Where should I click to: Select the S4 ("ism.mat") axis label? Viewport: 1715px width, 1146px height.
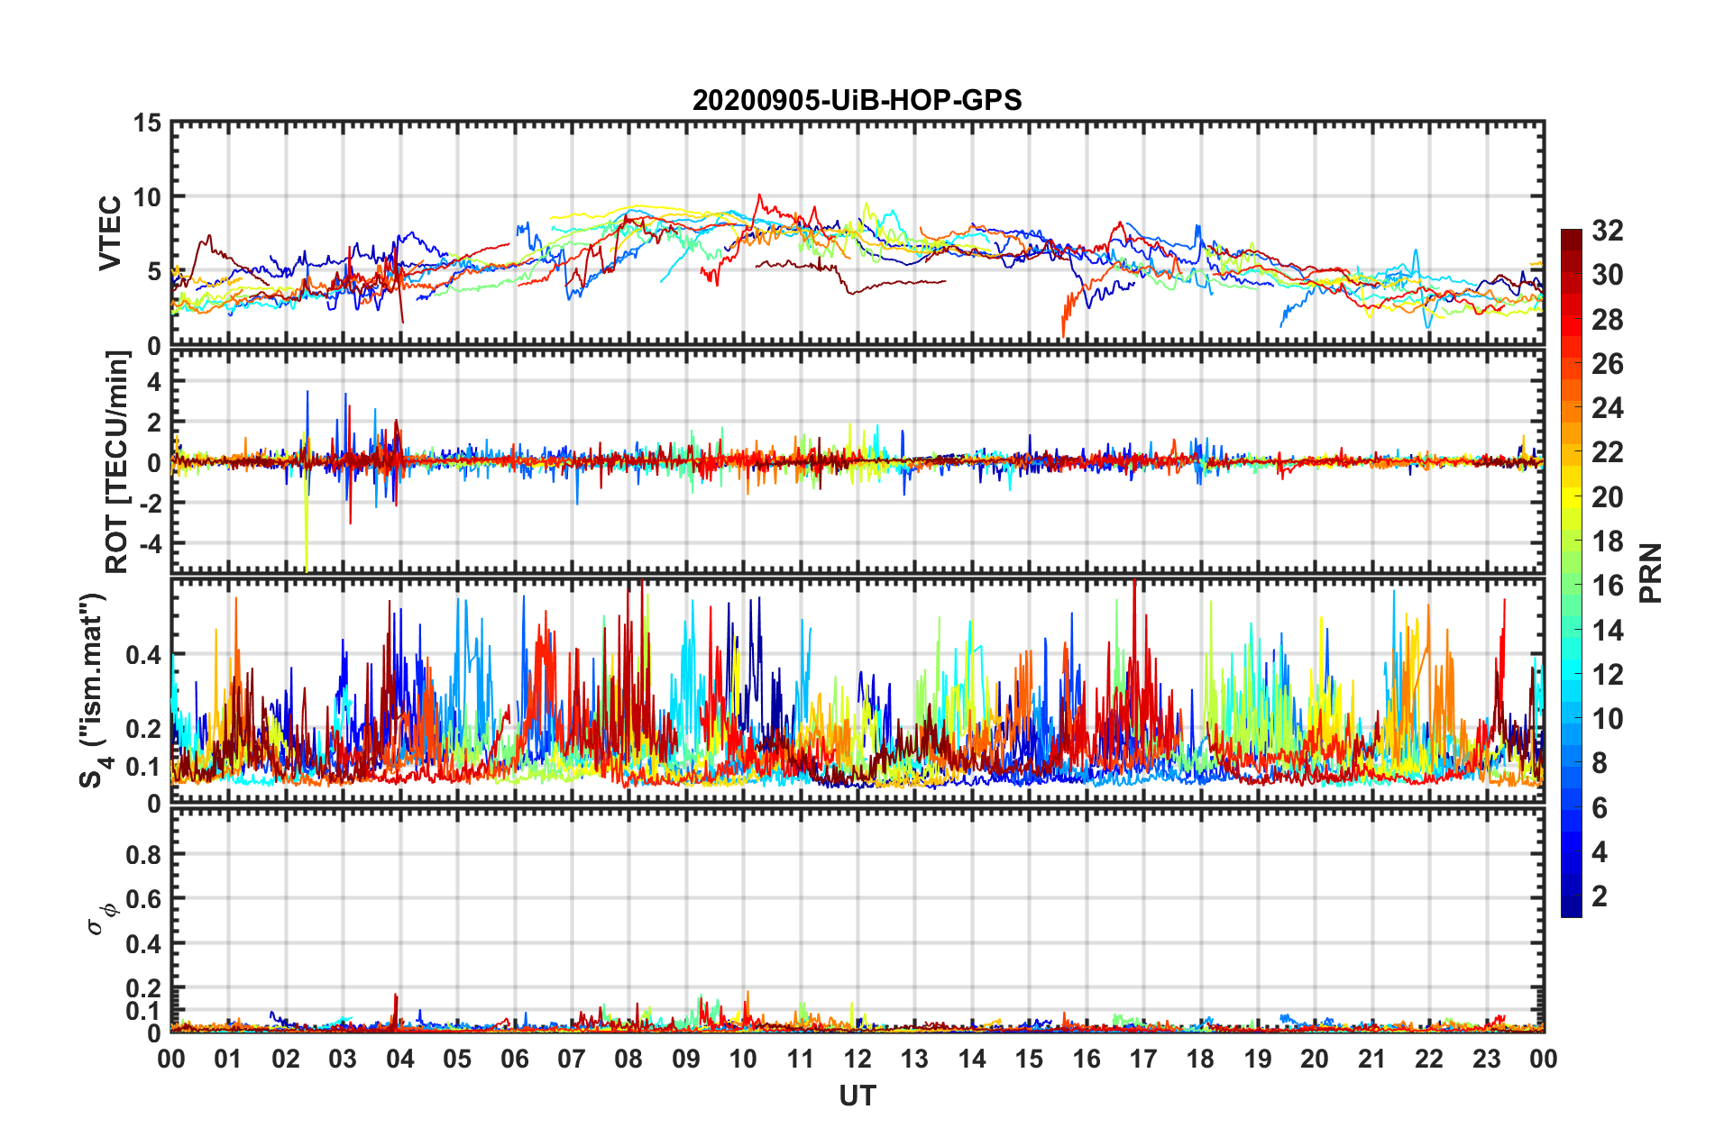coord(96,690)
